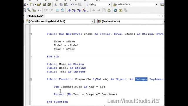188x106 pixels.
Task: Open the Add New Item dropdown arrow
Action: pos(35,5)
